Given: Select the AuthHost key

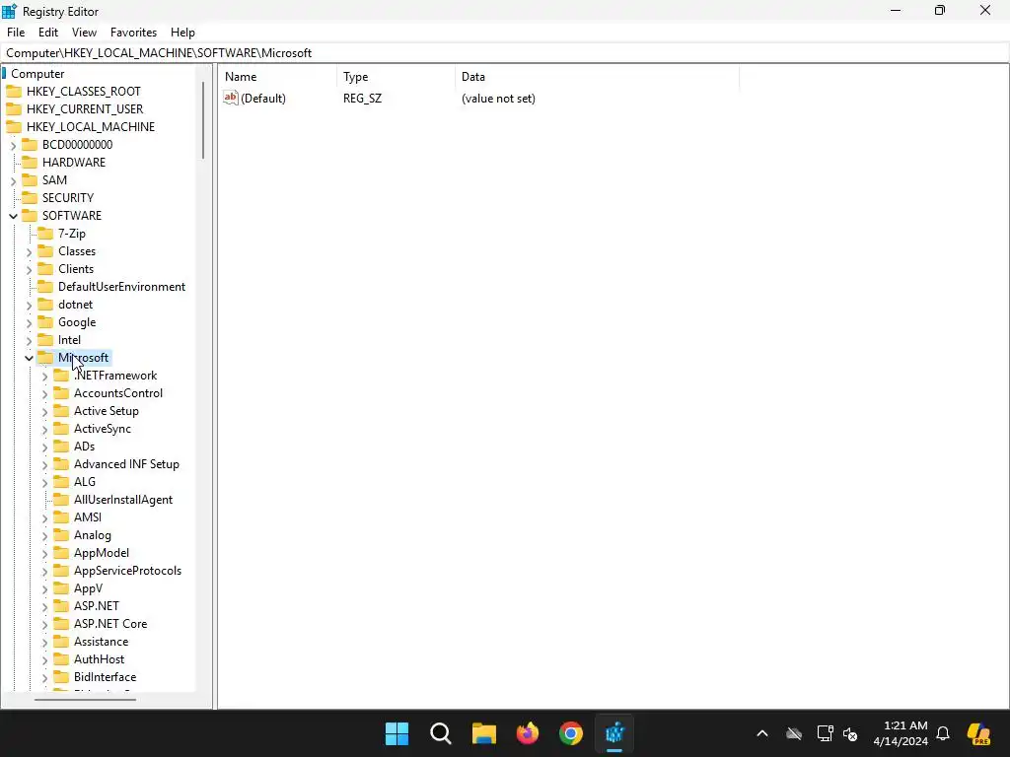Looking at the screenshot, I should pos(100,659).
